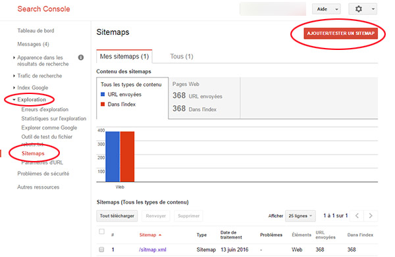Open Erreurs d'exploration
Image resolution: width=395 pixels, height=257 pixels.
tap(45, 109)
